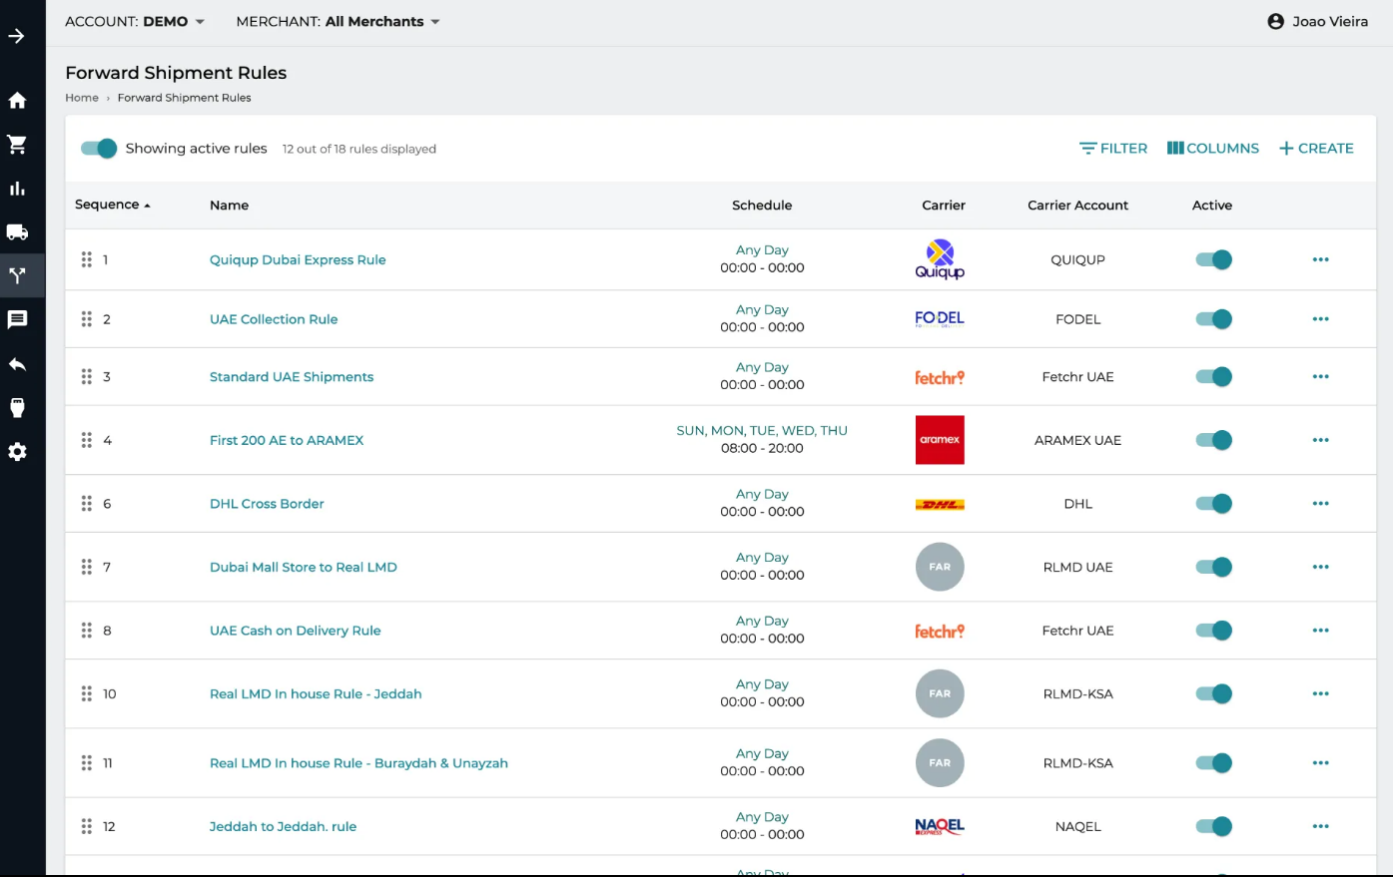Open Joao Vieira user menu
The width and height of the screenshot is (1393, 877).
pos(1317,22)
